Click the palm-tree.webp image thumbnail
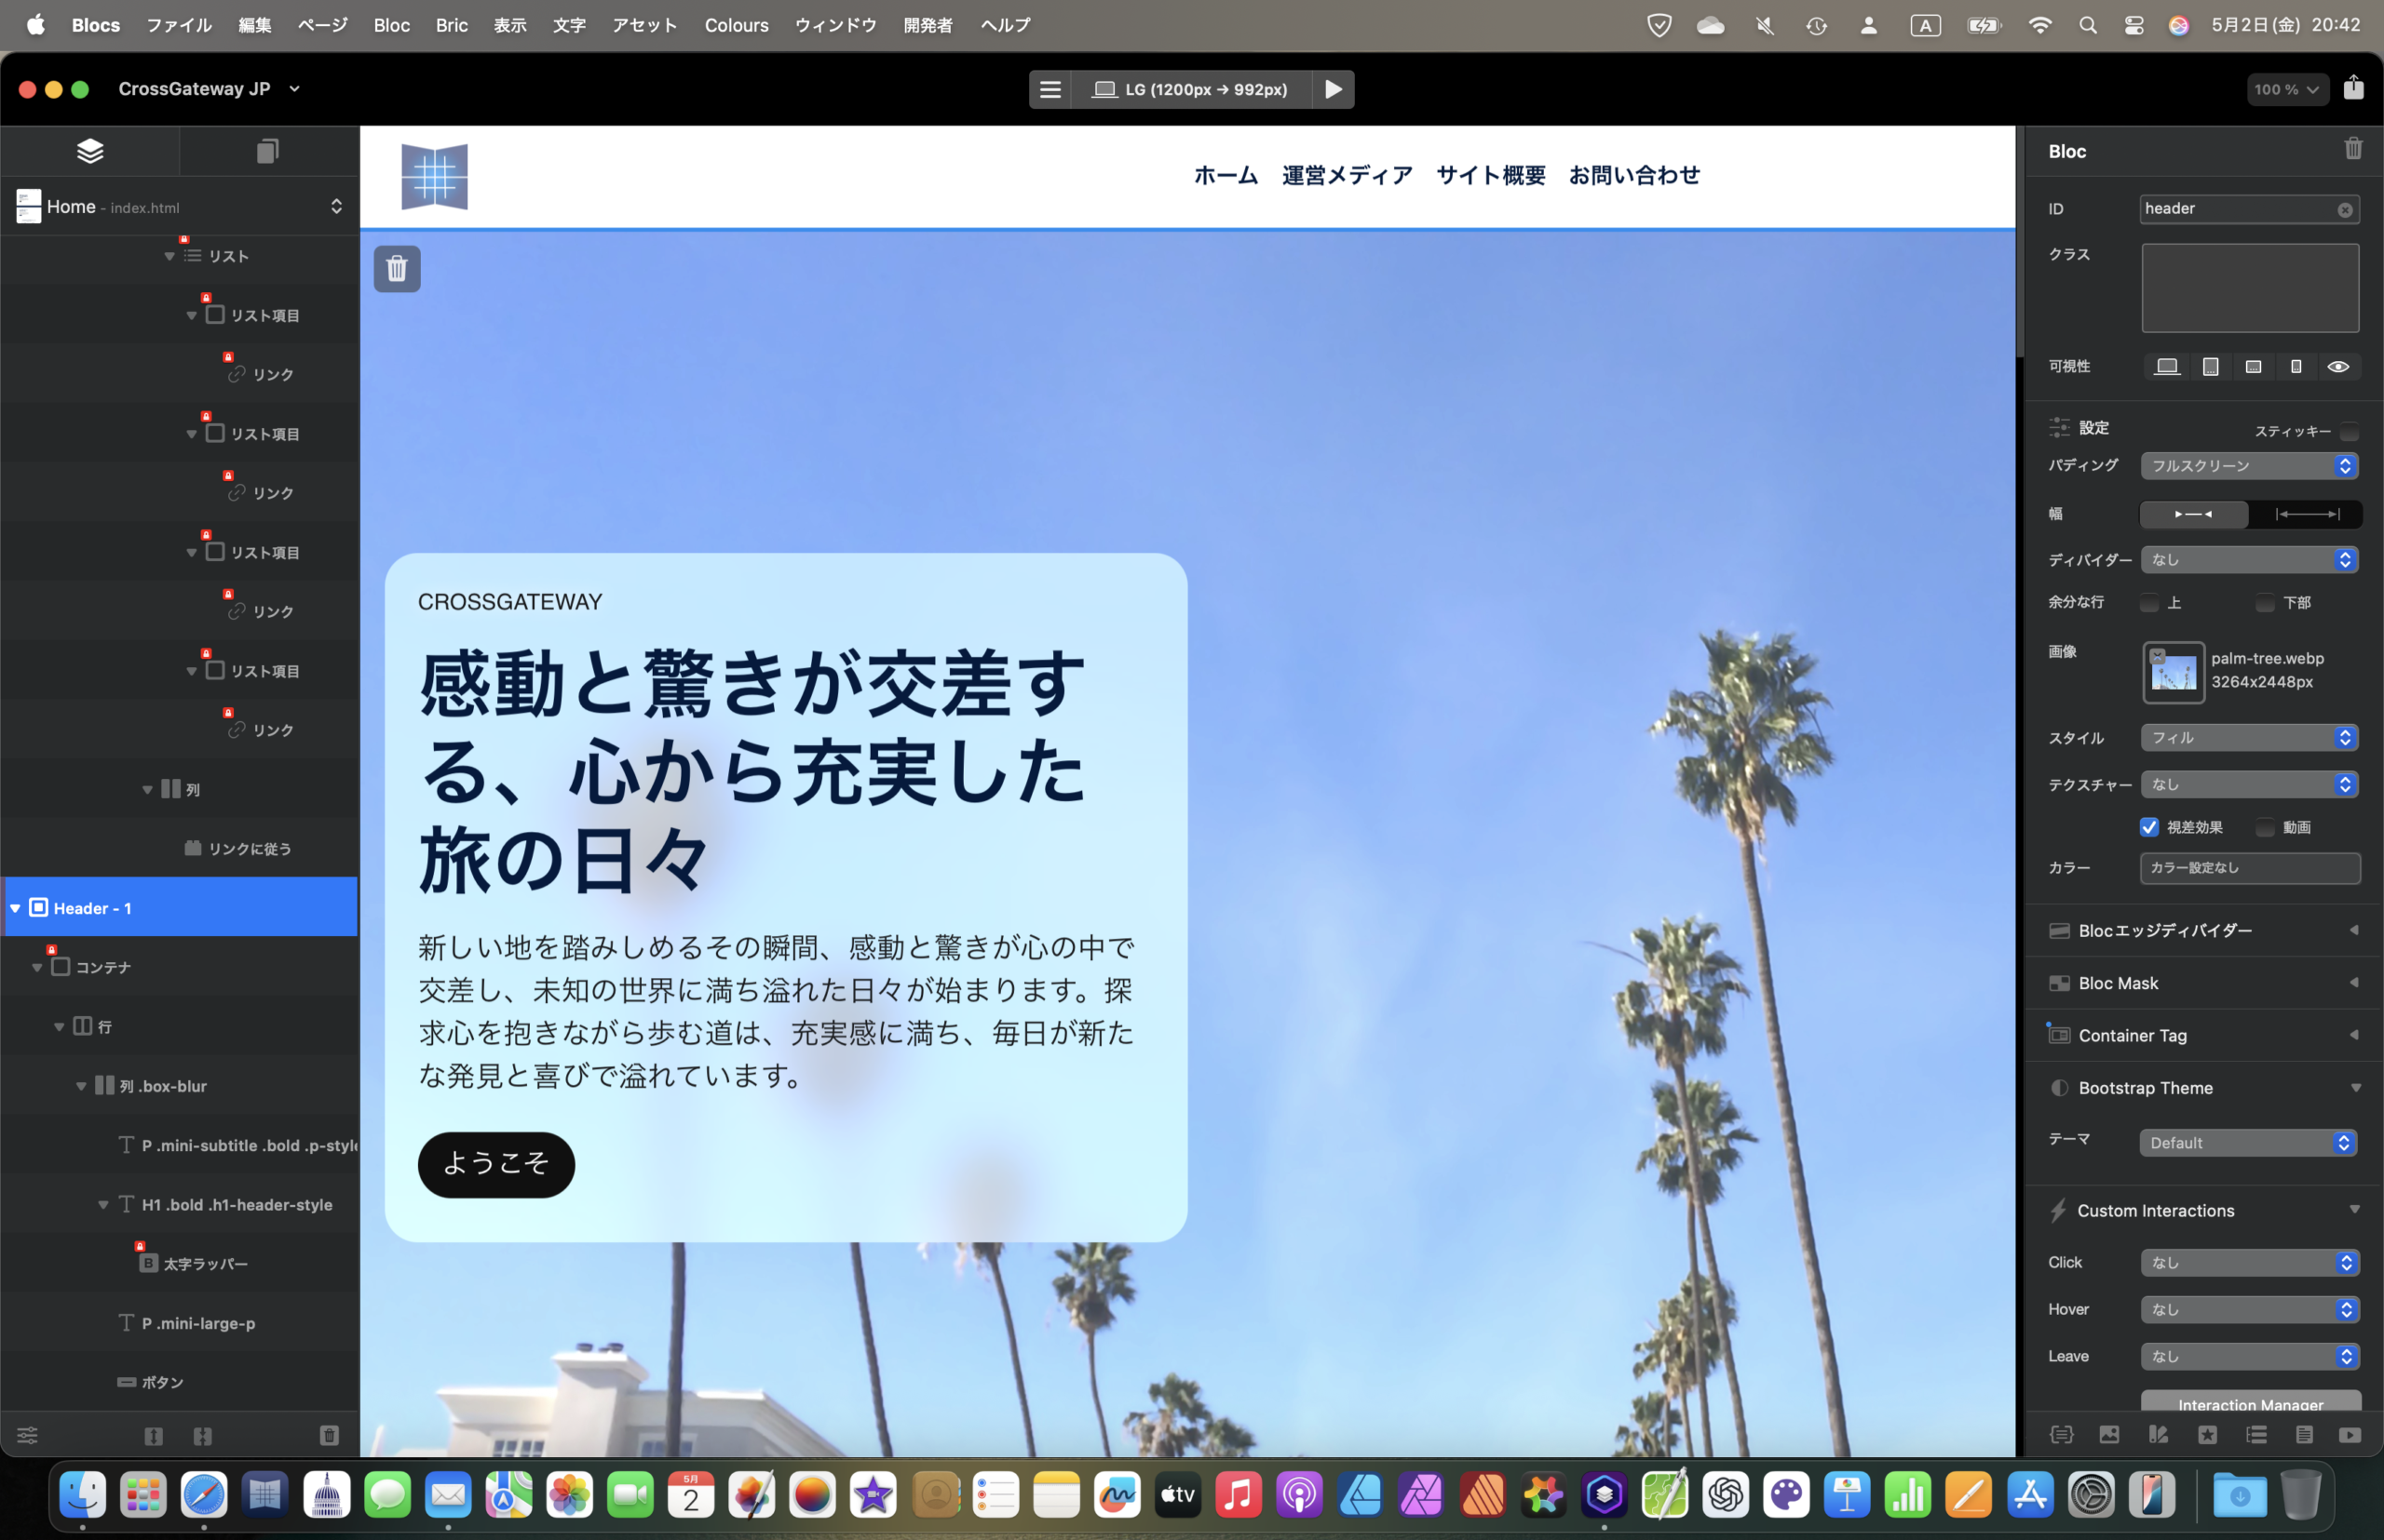Screen dimensions: 2384x1540 2174,673
